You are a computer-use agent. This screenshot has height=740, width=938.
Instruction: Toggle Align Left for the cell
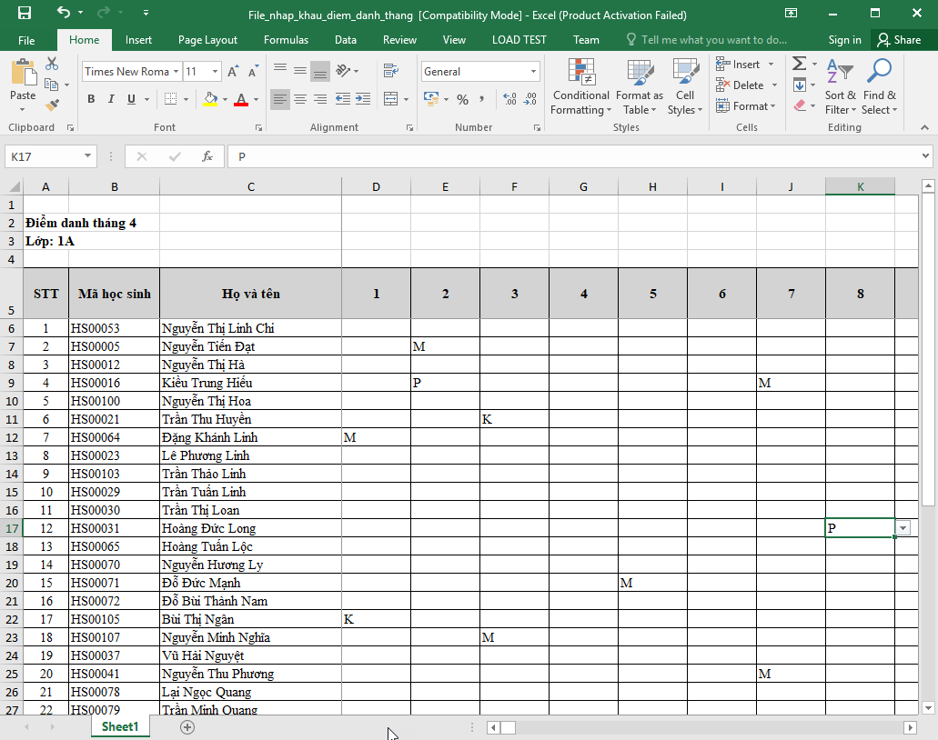click(280, 99)
